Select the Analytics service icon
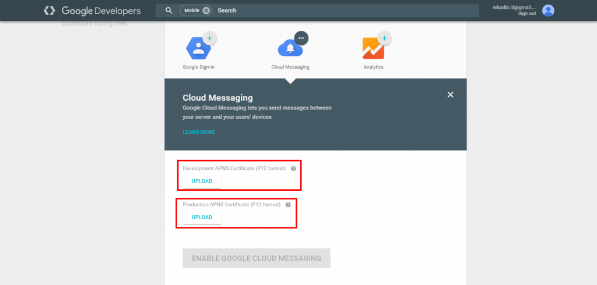Viewport: 597px width, 285px height. coord(374,49)
